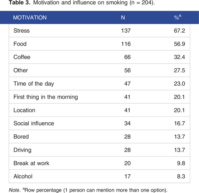Select the Alcohol row label
199x193 pixels.
tap(23, 176)
